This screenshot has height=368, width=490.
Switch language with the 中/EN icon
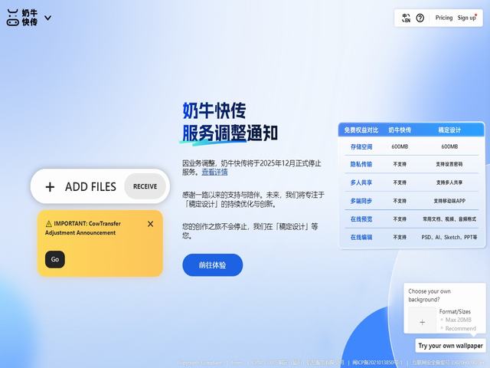click(x=406, y=18)
